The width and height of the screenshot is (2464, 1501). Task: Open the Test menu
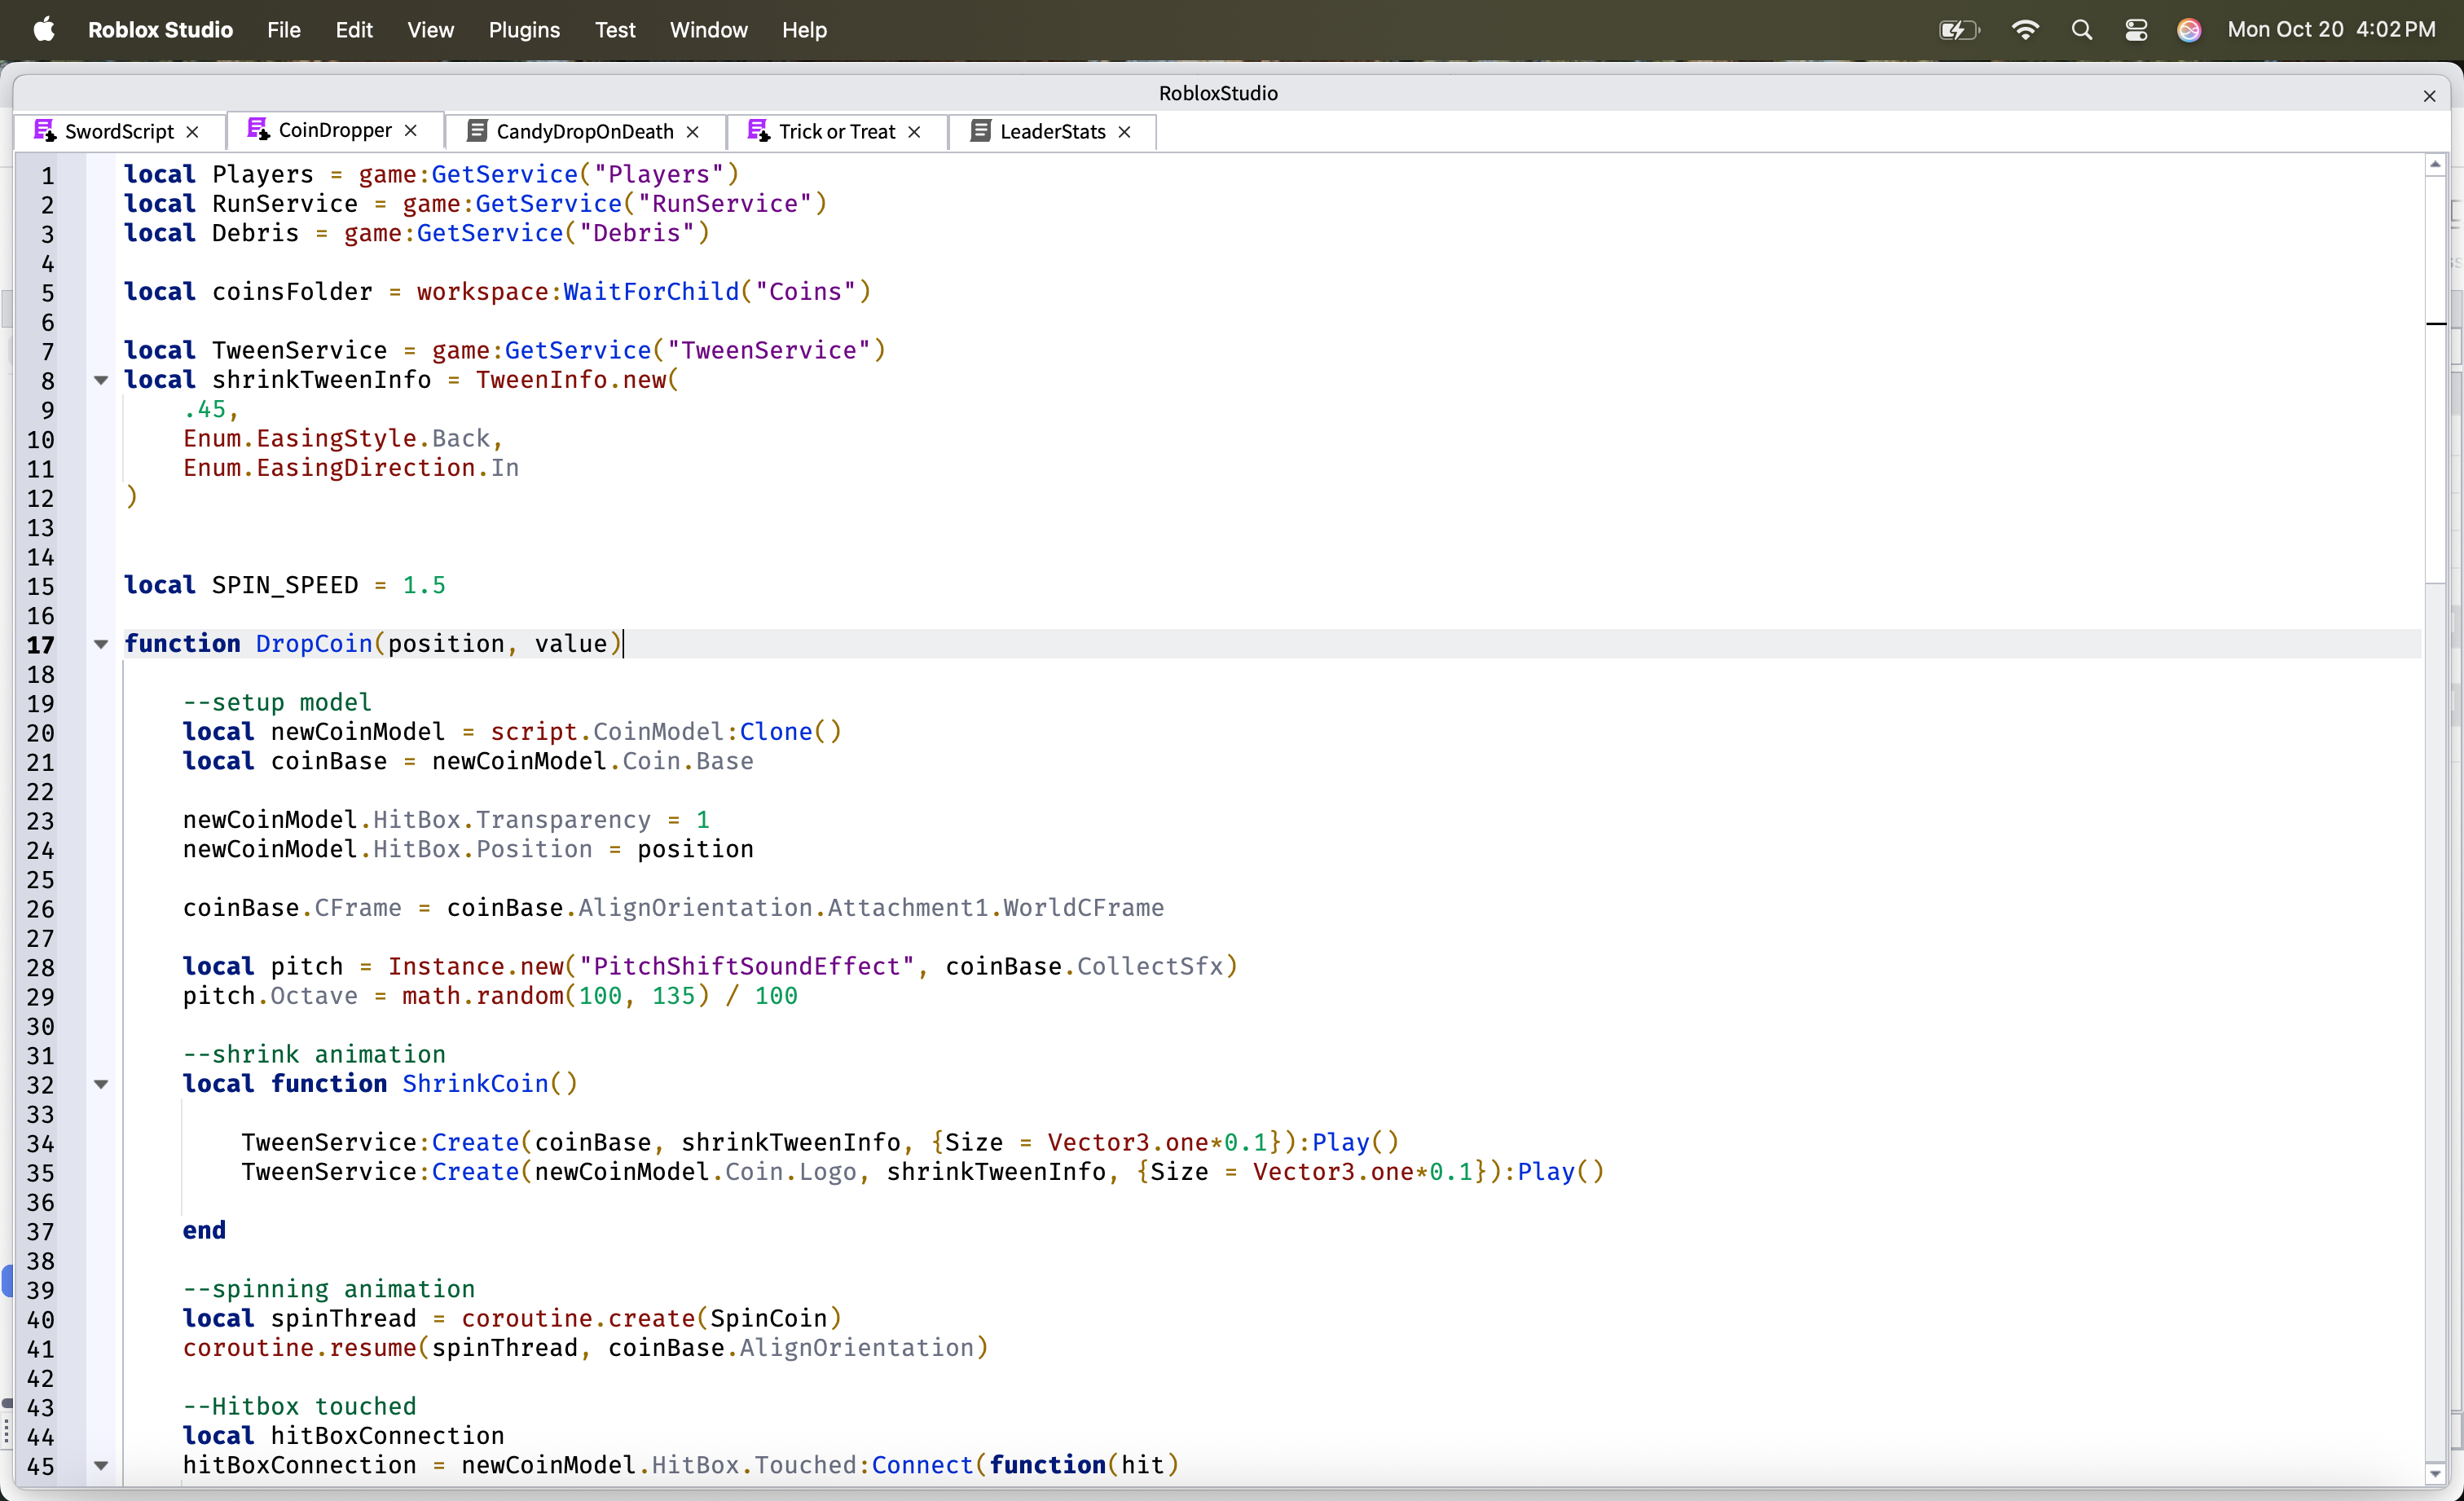pyautogui.click(x=615, y=30)
